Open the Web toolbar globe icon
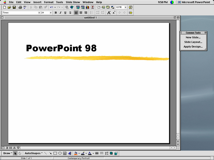 point(72,7)
